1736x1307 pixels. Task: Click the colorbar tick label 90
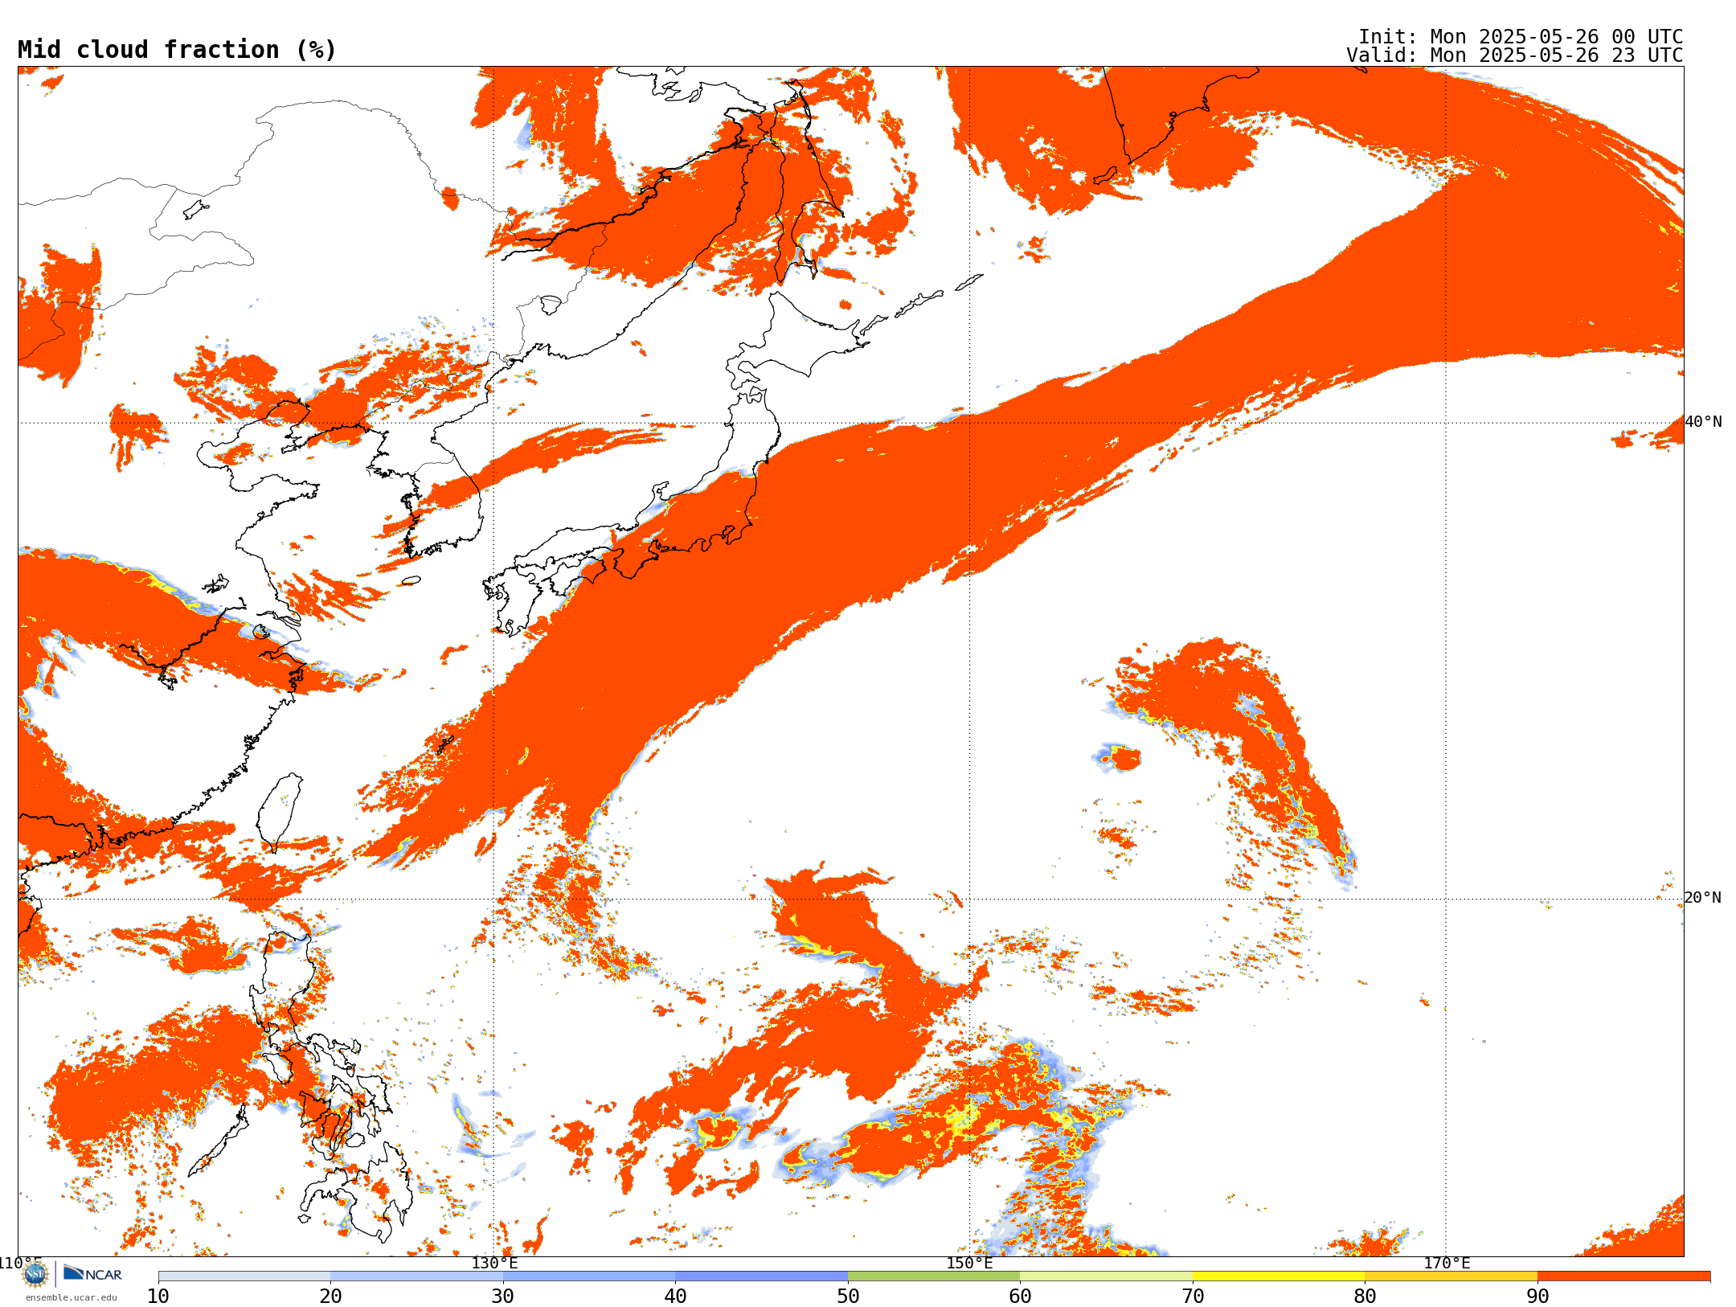click(x=1537, y=1296)
